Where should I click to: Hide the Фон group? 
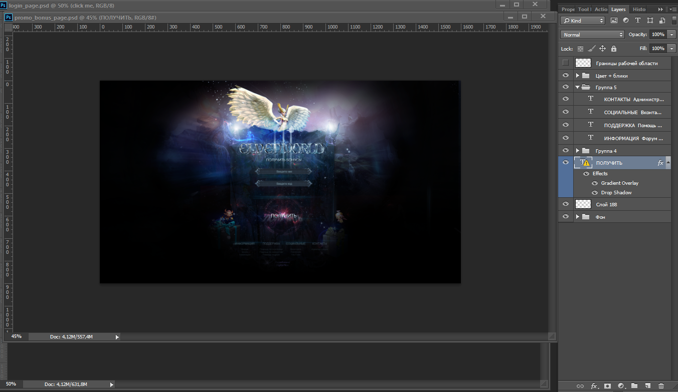pos(566,217)
